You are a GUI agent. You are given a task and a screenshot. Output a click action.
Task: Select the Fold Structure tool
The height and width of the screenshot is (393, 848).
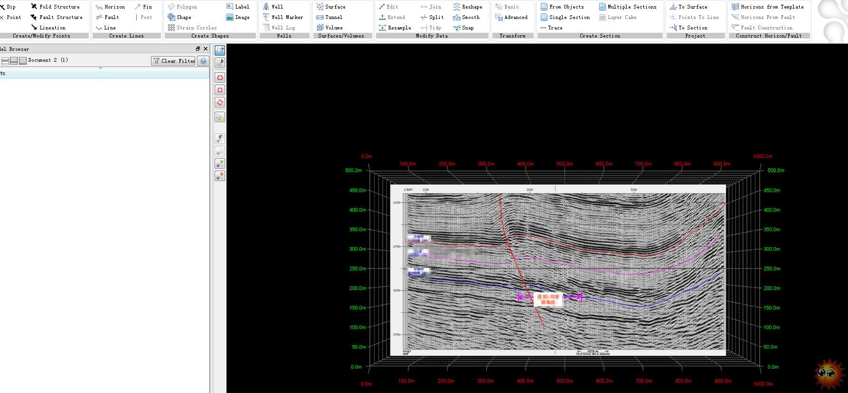point(55,7)
